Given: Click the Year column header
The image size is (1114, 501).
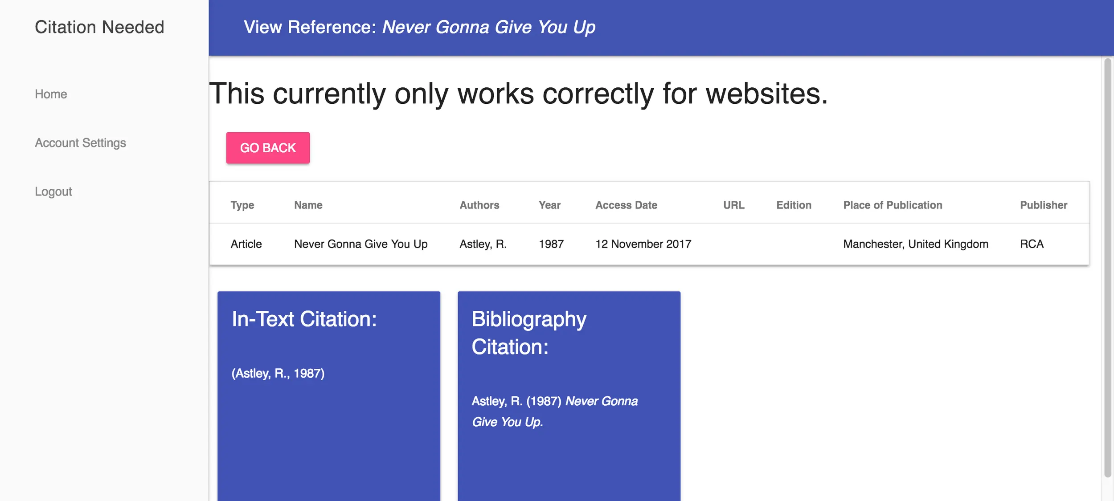Looking at the screenshot, I should (x=549, y=205).
